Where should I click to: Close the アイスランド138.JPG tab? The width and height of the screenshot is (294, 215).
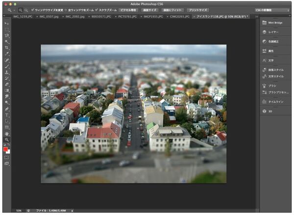194,17
